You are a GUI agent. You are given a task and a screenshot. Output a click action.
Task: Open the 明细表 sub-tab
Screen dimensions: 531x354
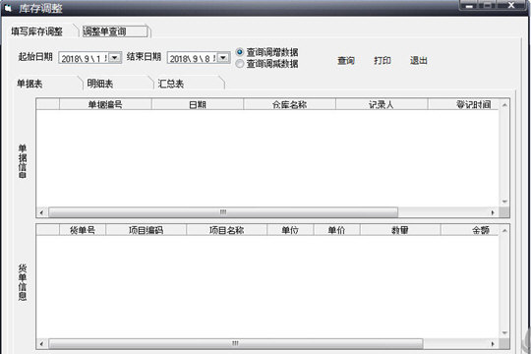click(100, 84)
